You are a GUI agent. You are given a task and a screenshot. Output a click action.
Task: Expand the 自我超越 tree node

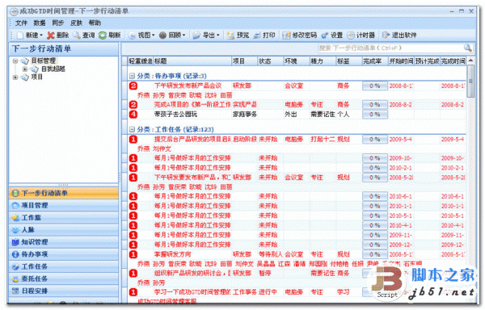25,69
